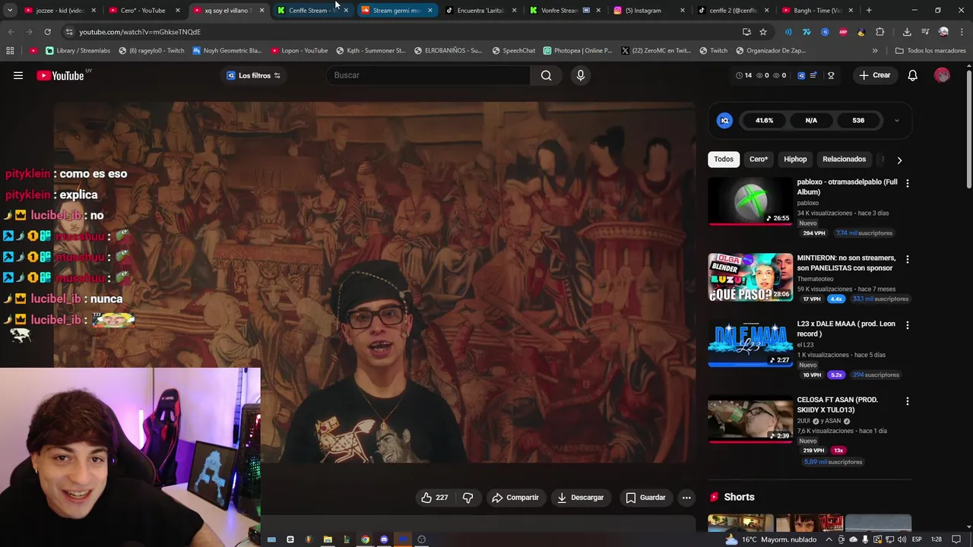Go to the YouTube home logo

click(60, 75)
